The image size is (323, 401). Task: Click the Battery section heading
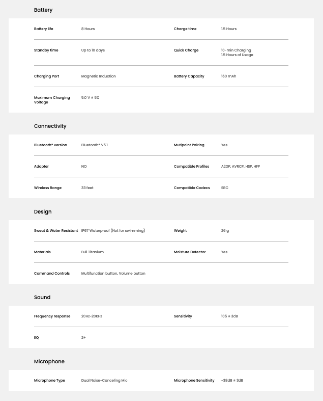(x=43, y=10)
